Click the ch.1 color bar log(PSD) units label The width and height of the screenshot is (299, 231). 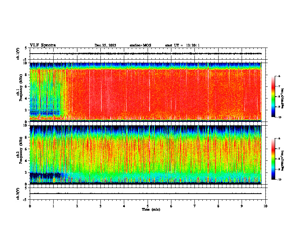[x=283, y=99]
